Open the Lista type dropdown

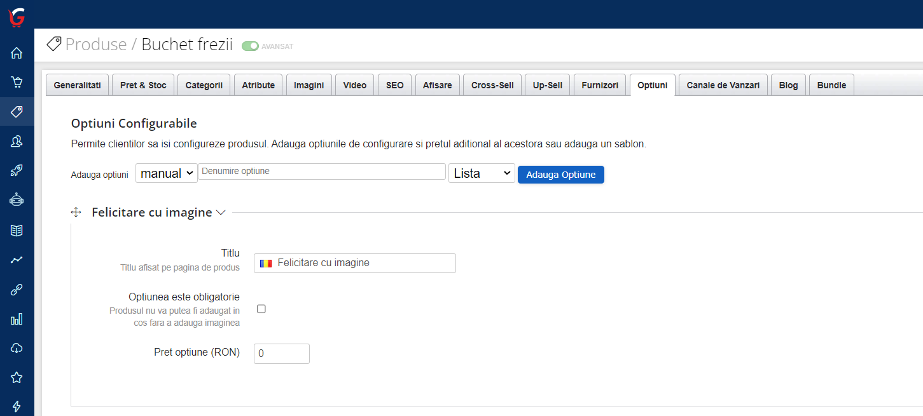pyautogui.click(x=482, y=173)
